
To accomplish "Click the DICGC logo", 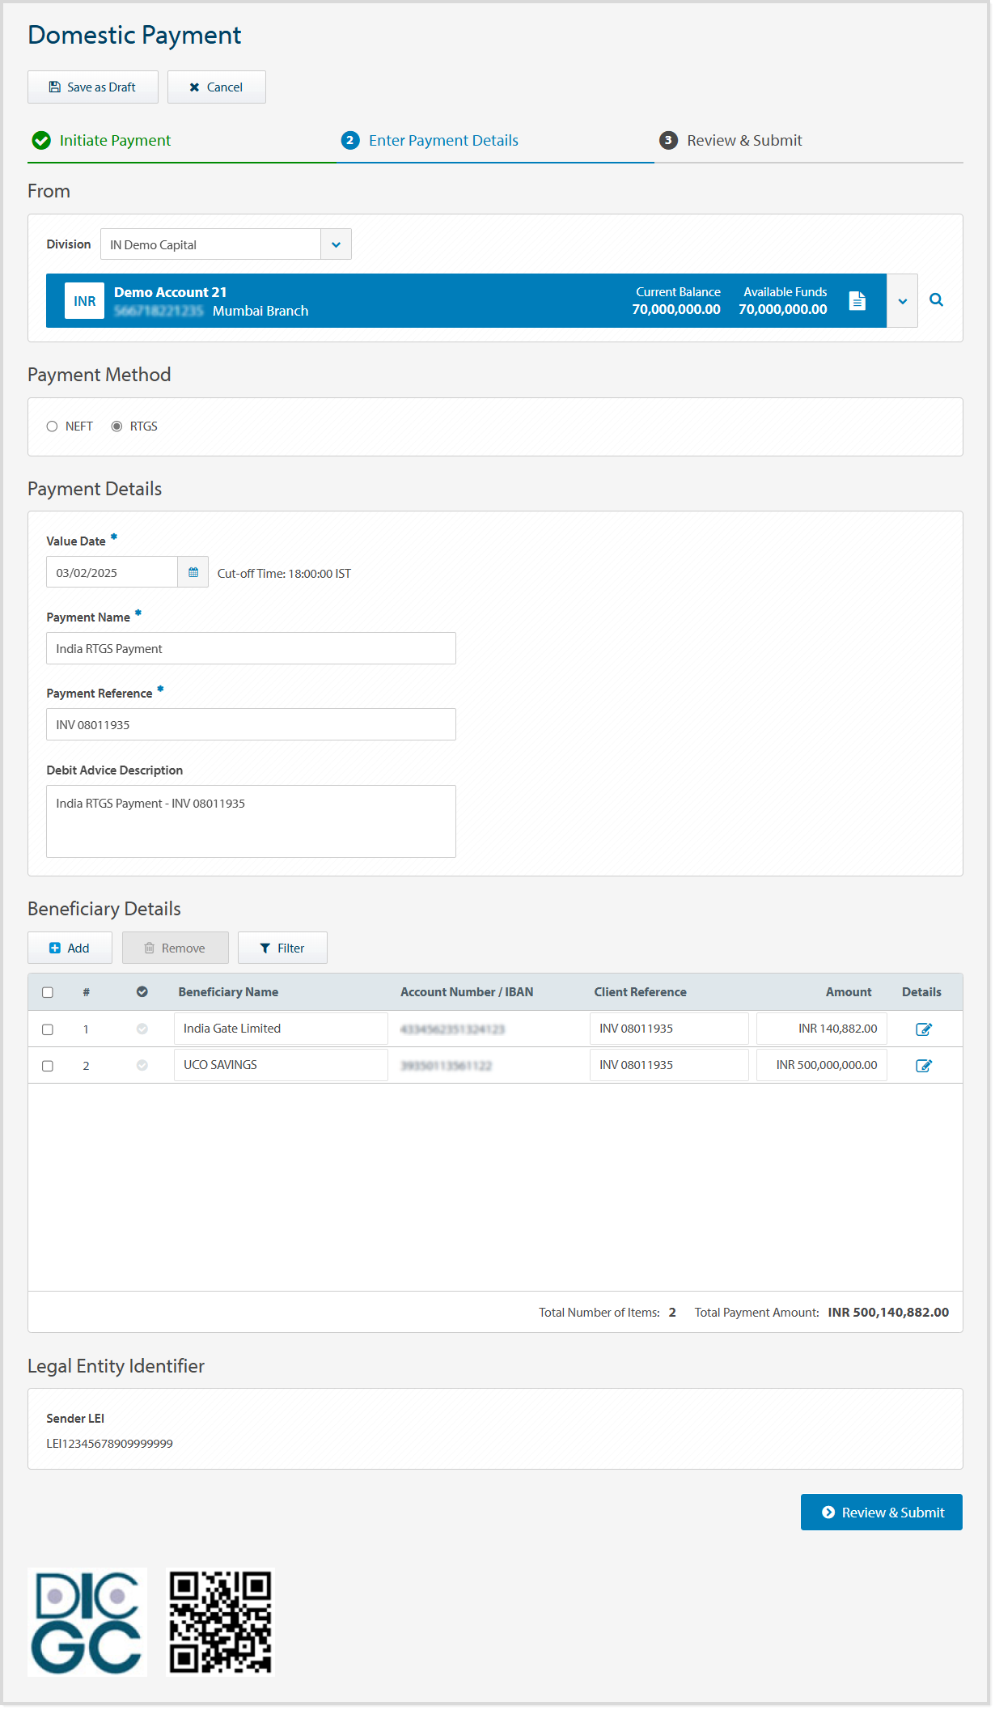I will click(x=87, y=1623).
